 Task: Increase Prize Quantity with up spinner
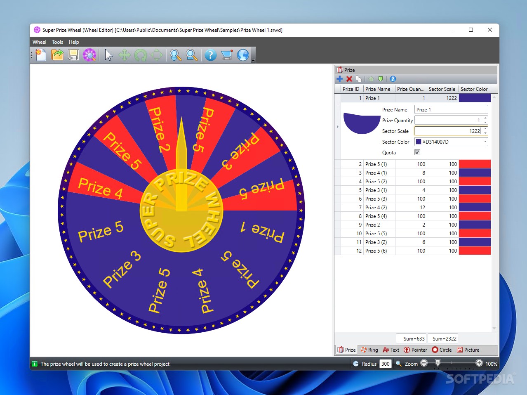coord(485,118)
